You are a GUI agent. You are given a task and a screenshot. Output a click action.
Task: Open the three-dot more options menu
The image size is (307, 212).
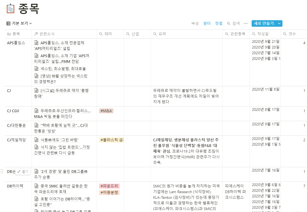(x=245, y=23)
